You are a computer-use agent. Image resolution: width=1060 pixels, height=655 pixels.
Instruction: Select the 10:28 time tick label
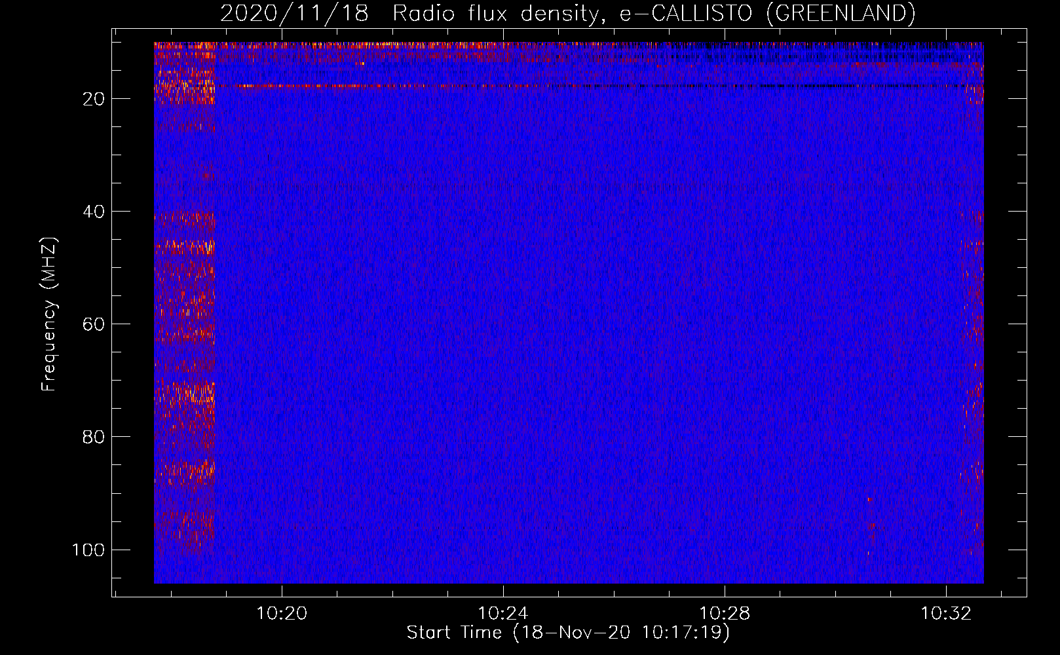[725, 614]
